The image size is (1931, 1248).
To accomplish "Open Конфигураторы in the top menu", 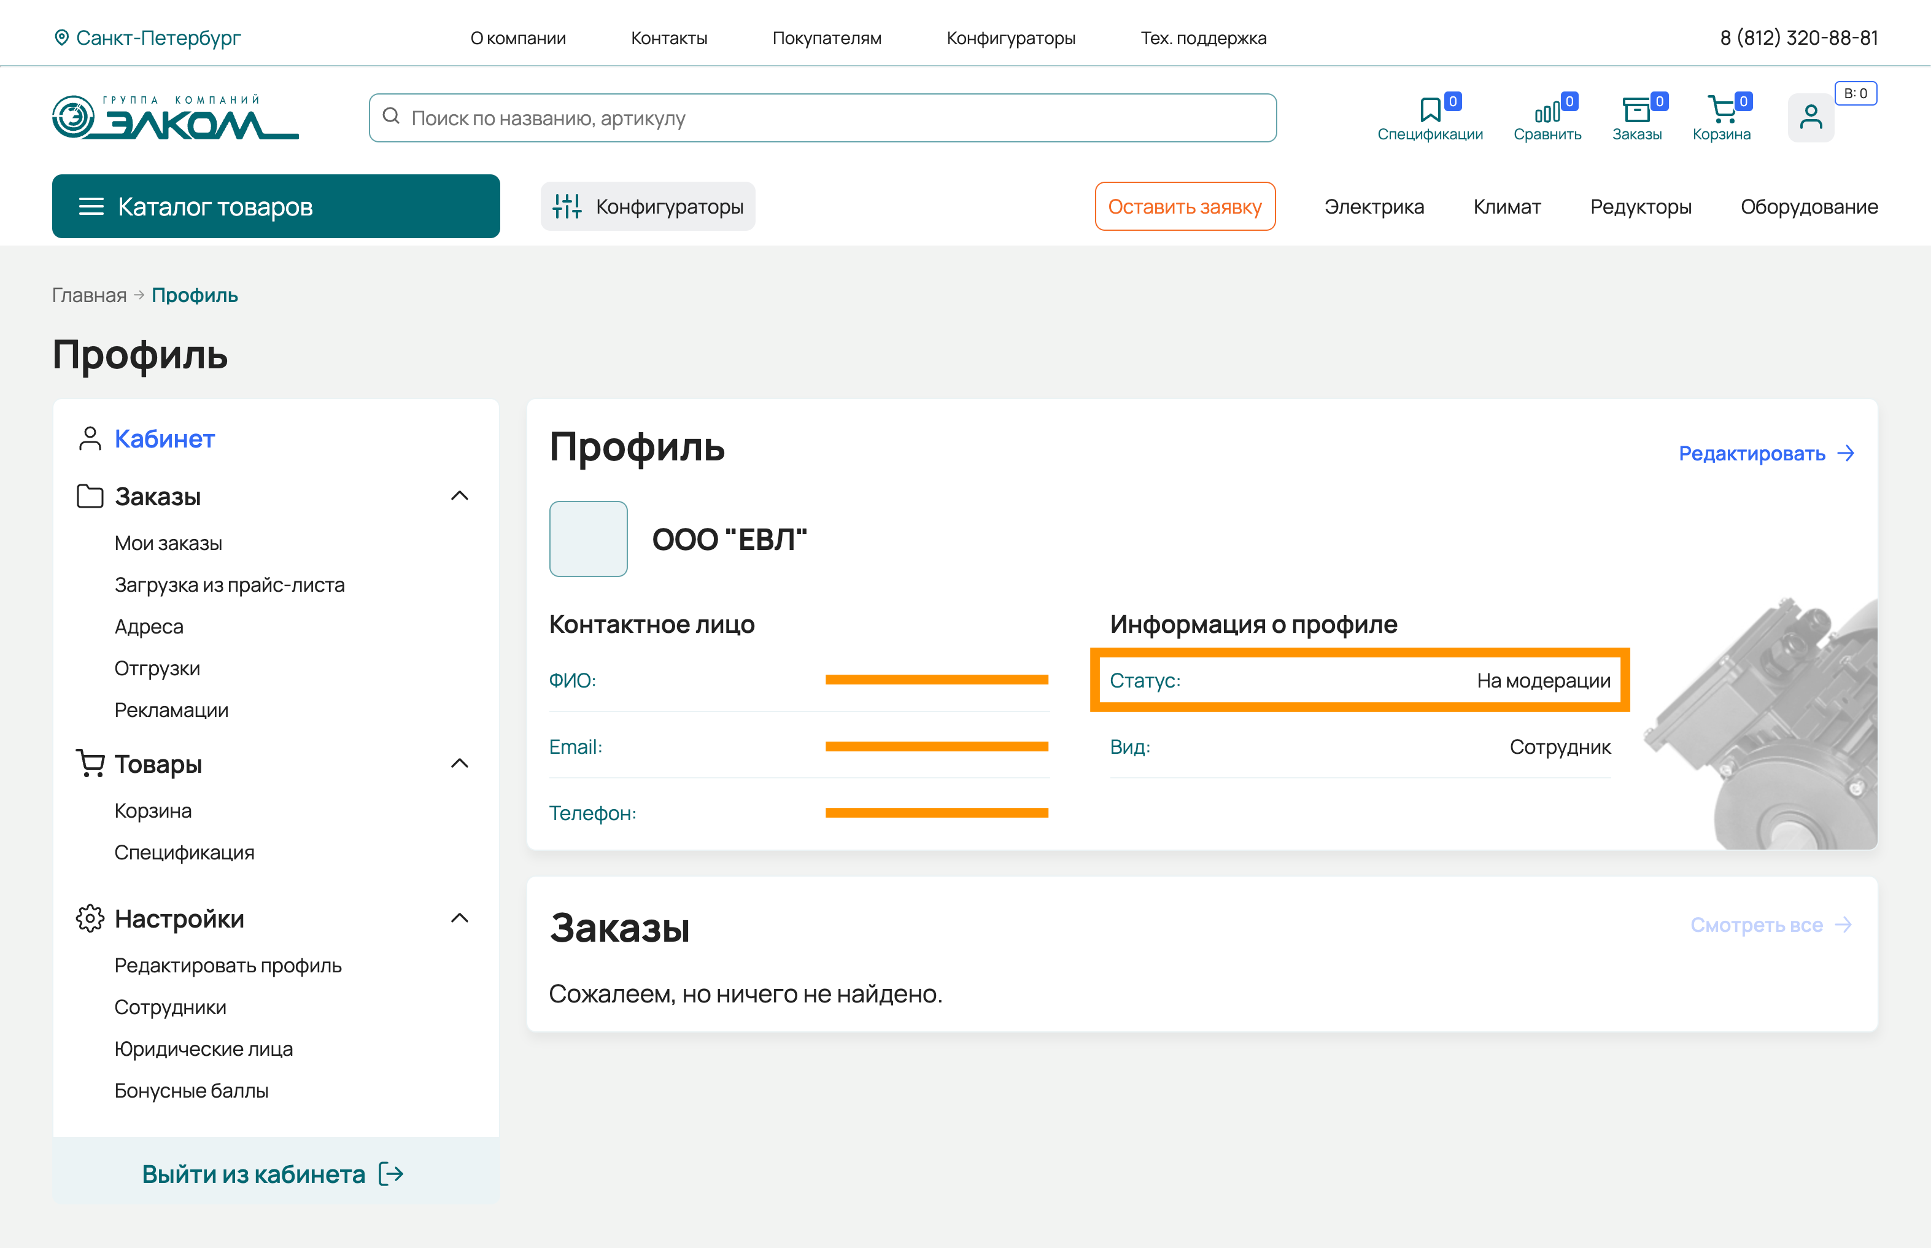I will pos(1010,38).
